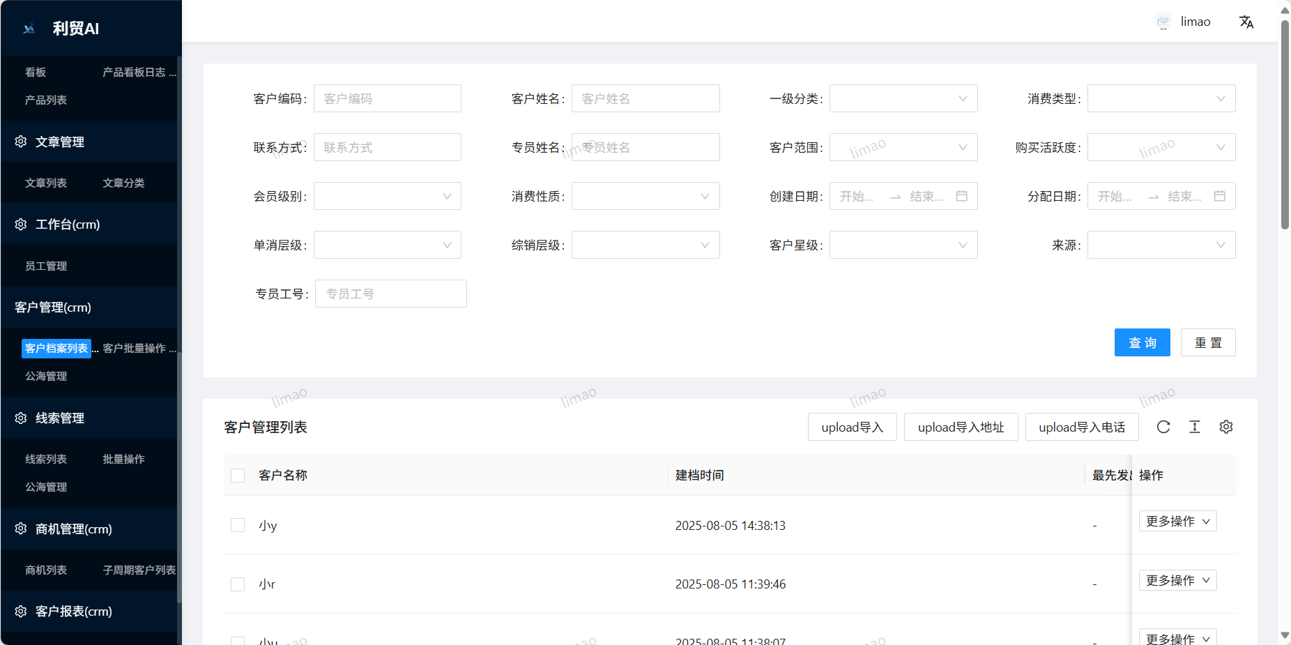This screenshot has width=1291, height=645.
Task: Click the 利贸AI logo icon
Action: [29, 29]
